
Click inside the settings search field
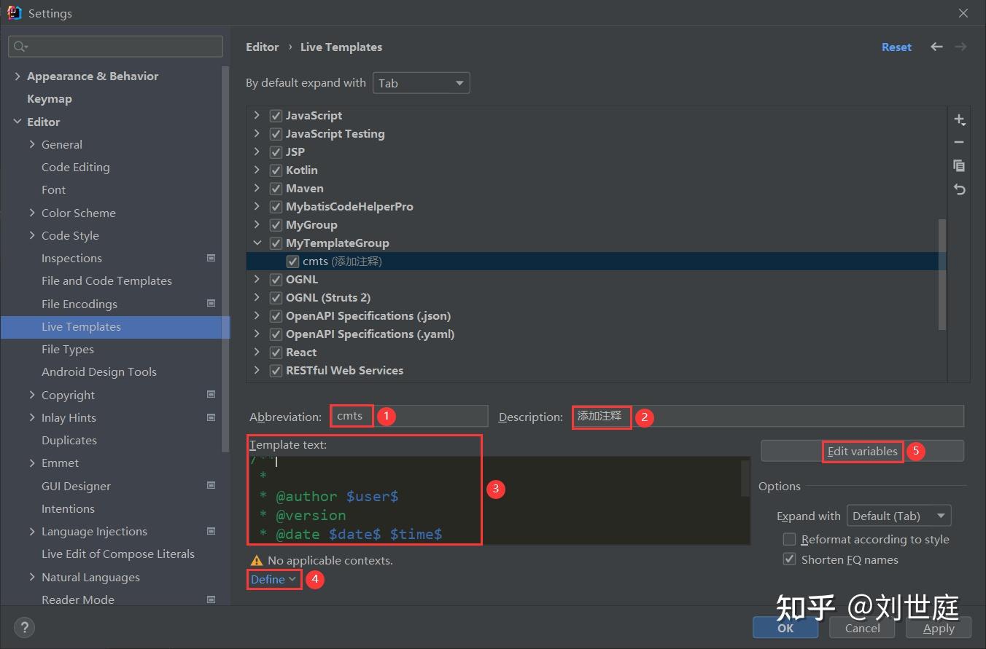point(115,47)
